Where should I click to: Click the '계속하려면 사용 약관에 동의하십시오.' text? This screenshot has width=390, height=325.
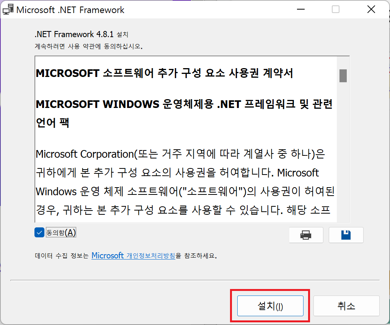click(x=88, y=46)
